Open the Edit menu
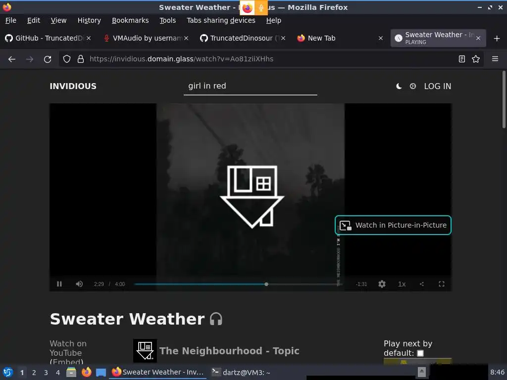Viewport: 507px width, 380px height. coord(34,20)
